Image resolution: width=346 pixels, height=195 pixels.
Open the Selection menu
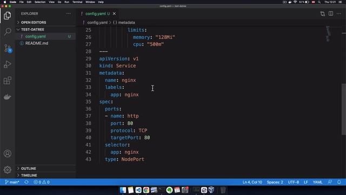[x=40, y=2]
